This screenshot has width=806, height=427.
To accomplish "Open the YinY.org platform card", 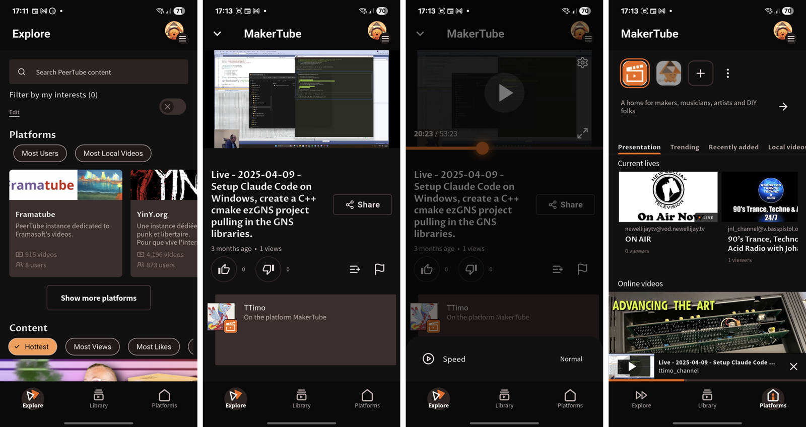I will [164, 223].
